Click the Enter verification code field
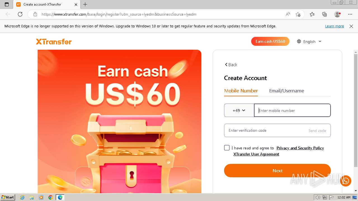 click(264, 130)
